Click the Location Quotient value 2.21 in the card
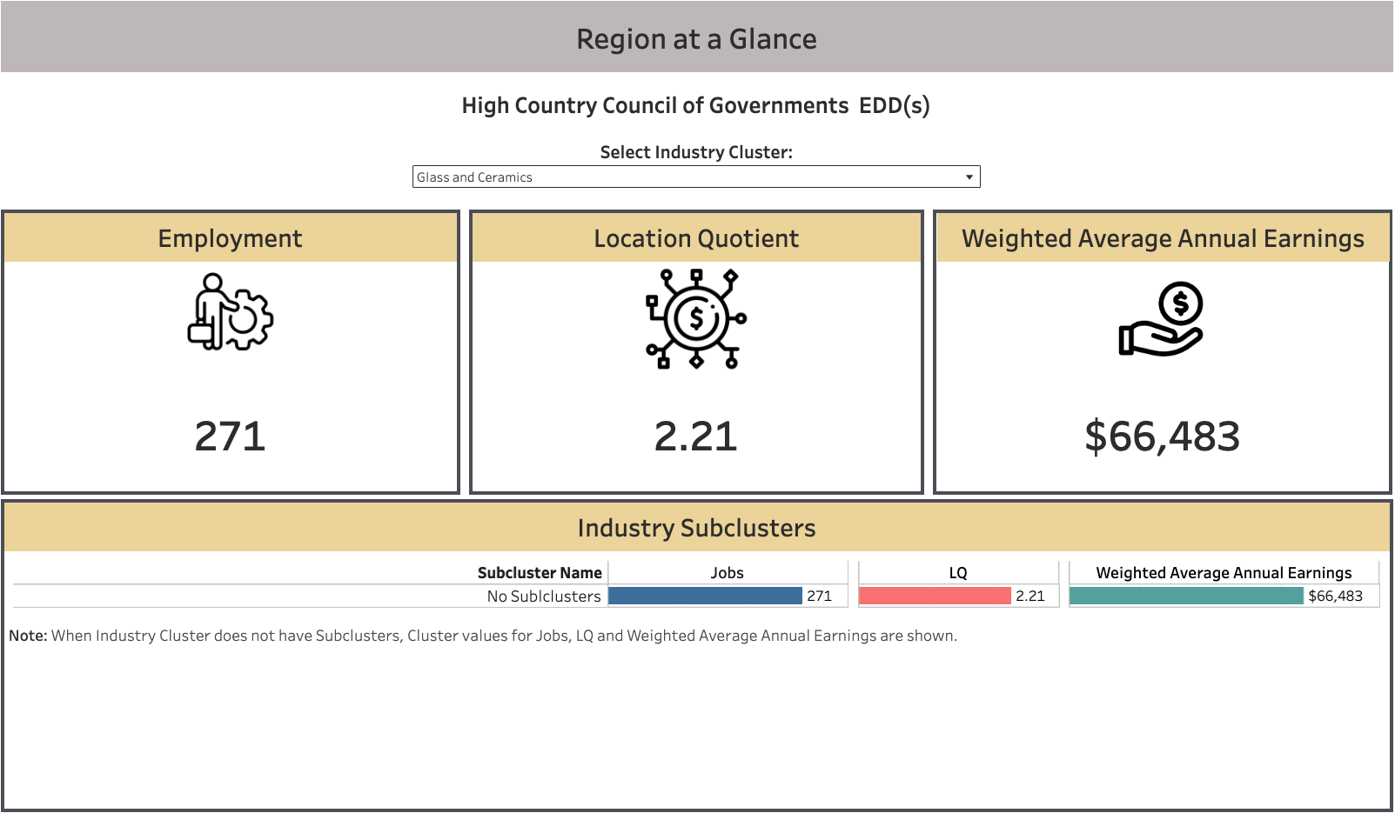 point(696,436)
